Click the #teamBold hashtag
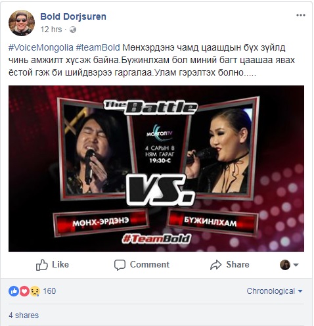 point(98,47)
